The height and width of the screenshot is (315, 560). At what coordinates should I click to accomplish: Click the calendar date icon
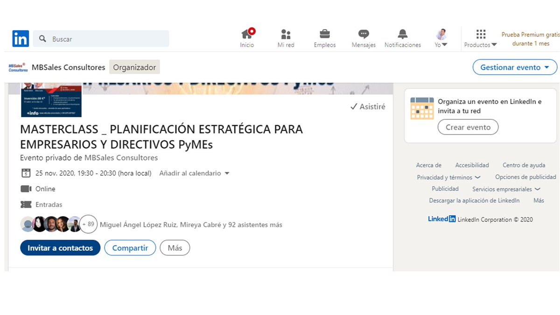26,173
